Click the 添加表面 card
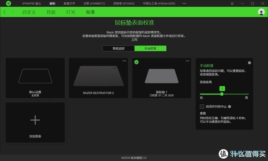 (35, 122)
